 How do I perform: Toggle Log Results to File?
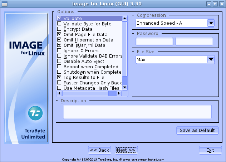[59, 77]
